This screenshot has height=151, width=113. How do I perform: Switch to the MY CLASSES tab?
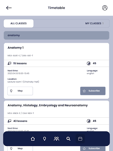(x=94, y=23)
